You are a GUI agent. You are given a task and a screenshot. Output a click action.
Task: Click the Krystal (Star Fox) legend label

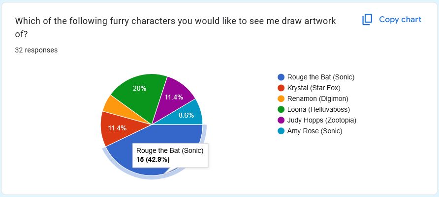(314, 88)
